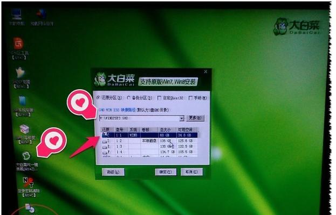The width and height of the screenshot is (336, 215).
Task: Open the NT password reset icon
Action: 28,182
